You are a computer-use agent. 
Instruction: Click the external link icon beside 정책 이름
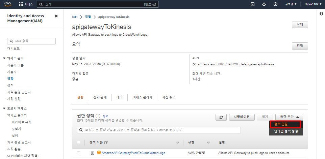pyautogui.click(x=106, y=142)
